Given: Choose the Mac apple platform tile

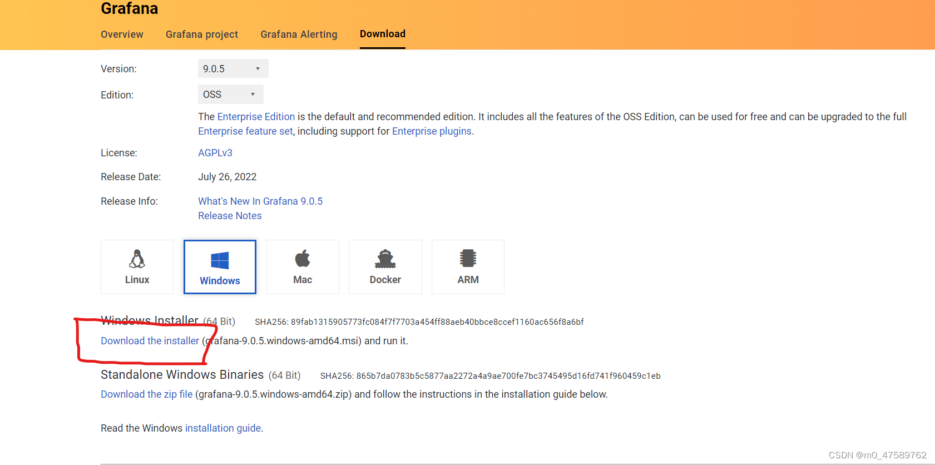Looking at the screenshot, I should pos(303,267).
